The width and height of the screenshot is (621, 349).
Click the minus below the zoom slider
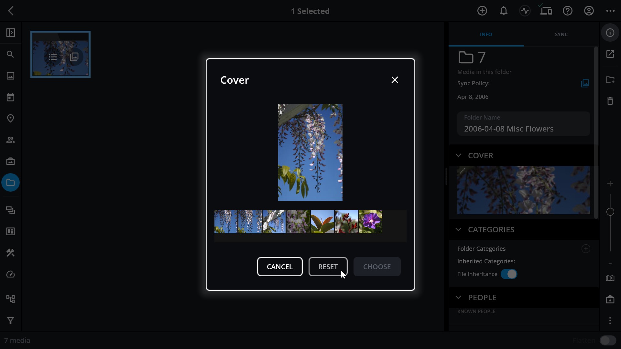coord(610,264)
